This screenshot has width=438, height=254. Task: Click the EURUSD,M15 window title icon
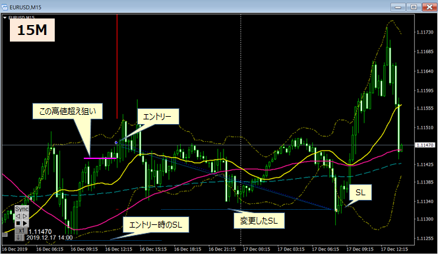[x=5, y=7]
